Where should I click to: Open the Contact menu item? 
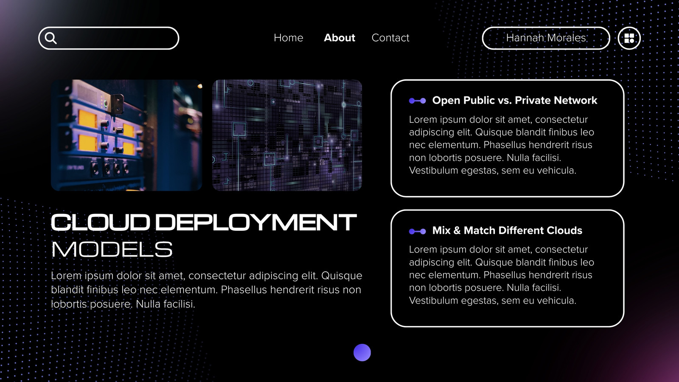(x=390, y=38)
